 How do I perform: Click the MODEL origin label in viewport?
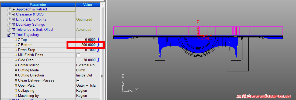[x=204, y=39]
